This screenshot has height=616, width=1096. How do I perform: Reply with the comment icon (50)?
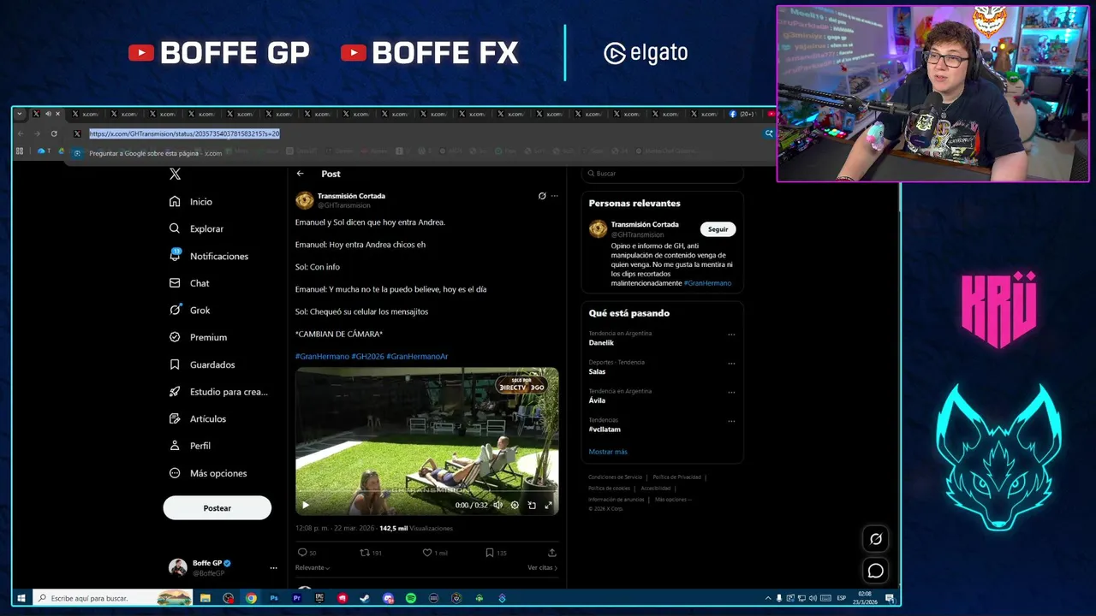(302, 553)
